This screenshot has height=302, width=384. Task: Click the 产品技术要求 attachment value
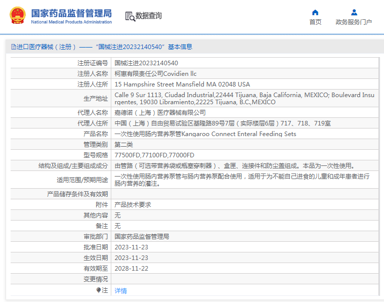[x=133, y=205]
